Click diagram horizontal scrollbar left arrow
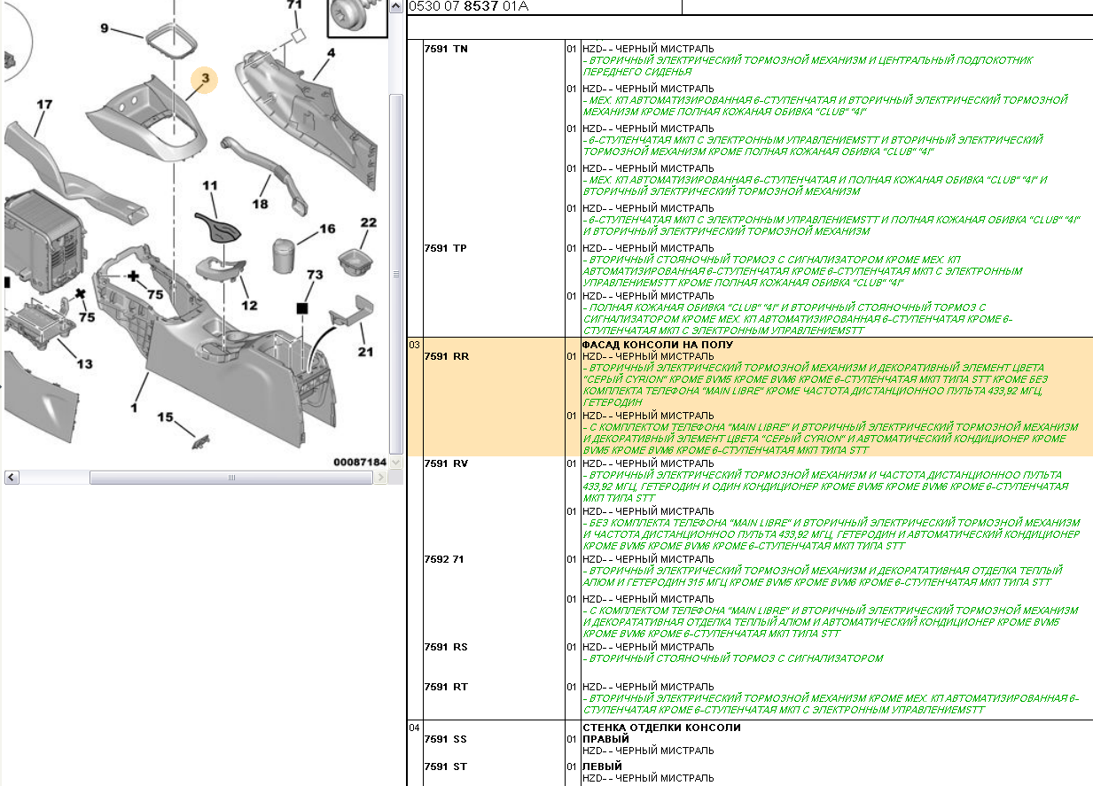This screenshot has height=786, width=1093. (12, 478)
